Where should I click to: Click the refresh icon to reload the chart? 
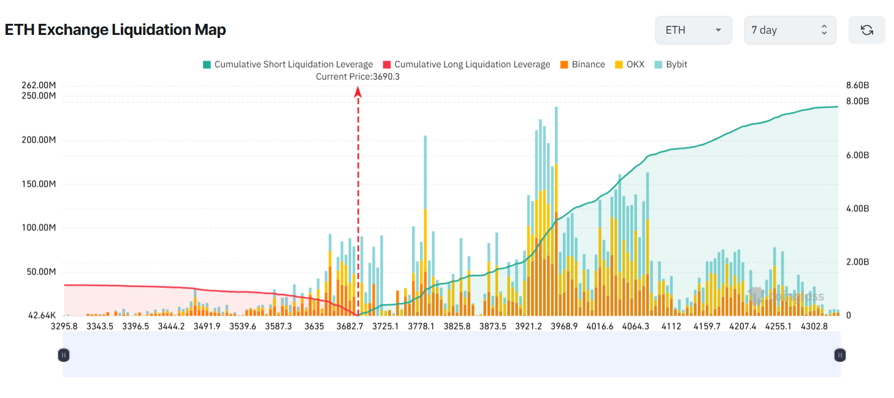click(x=866, y=29)
